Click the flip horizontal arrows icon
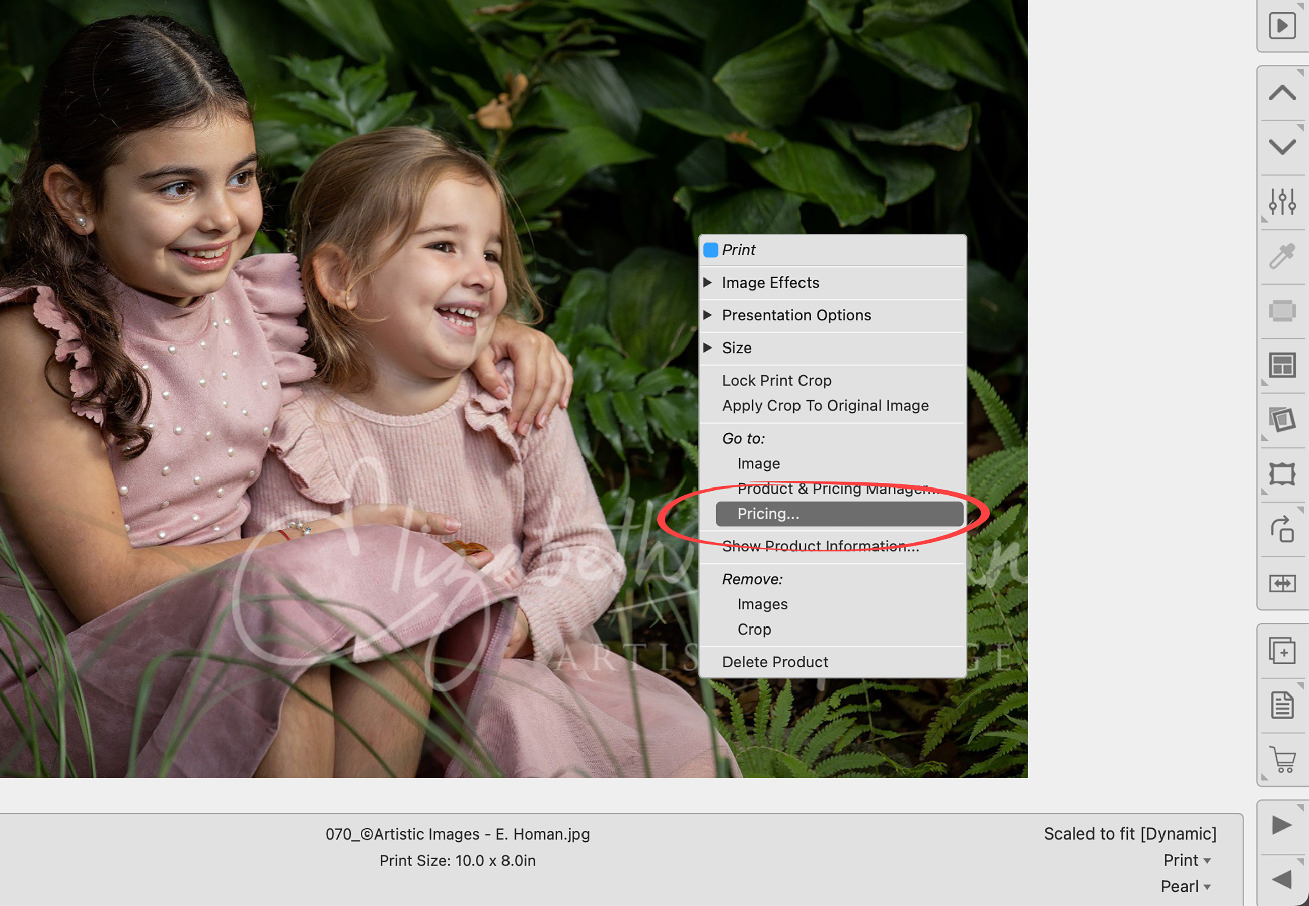Screen dimensions: 1309x906 [1282, 584]
